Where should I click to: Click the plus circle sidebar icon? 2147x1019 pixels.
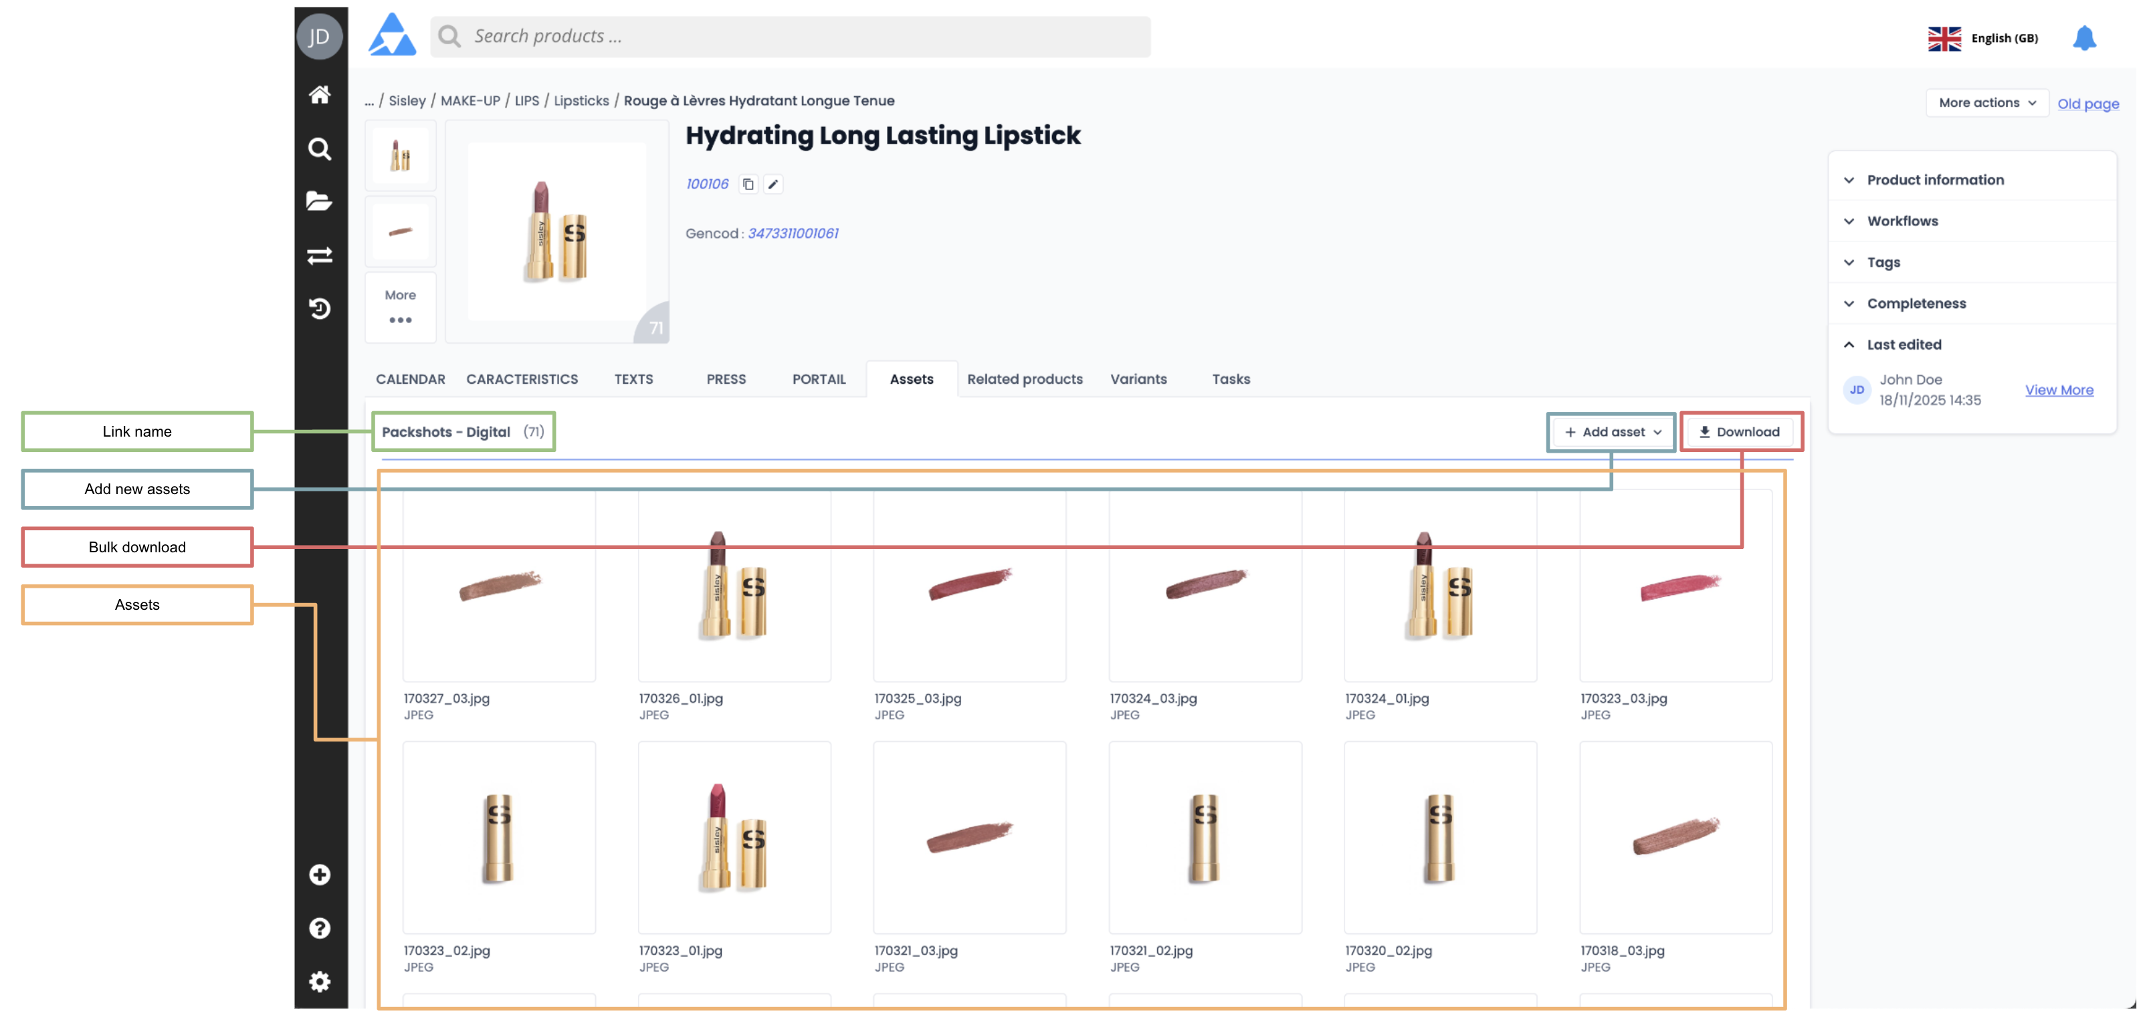(319, 874)
